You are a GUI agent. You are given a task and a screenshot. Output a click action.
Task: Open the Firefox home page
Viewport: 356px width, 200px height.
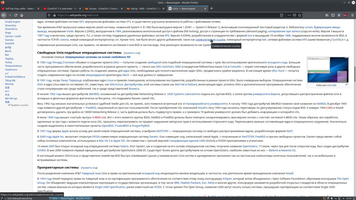(x=22, y=15)
